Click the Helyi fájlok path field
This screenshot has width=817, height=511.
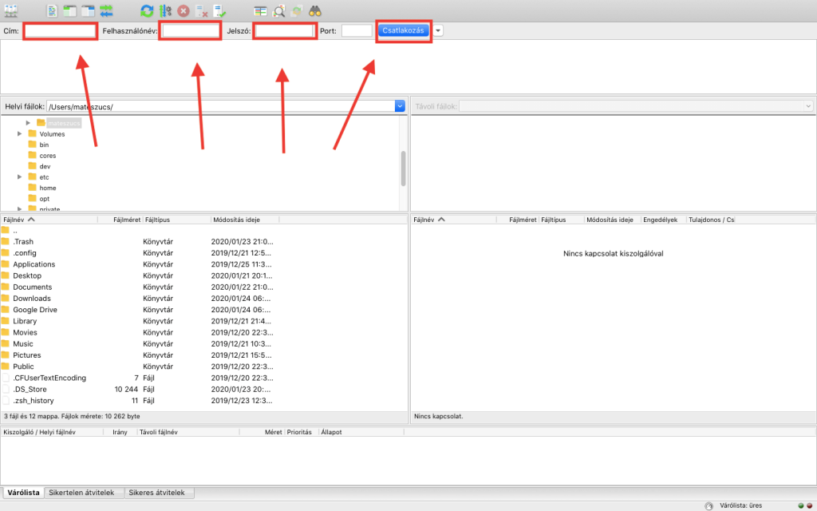(x=221, y=106)
